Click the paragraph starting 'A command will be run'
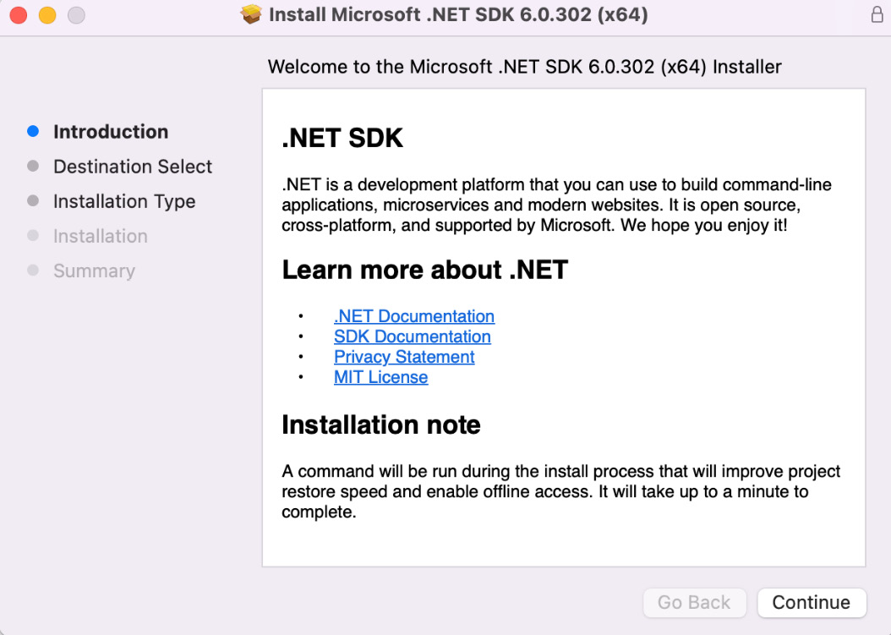Viewport: 891px width, 635px height. coord(560,491)
